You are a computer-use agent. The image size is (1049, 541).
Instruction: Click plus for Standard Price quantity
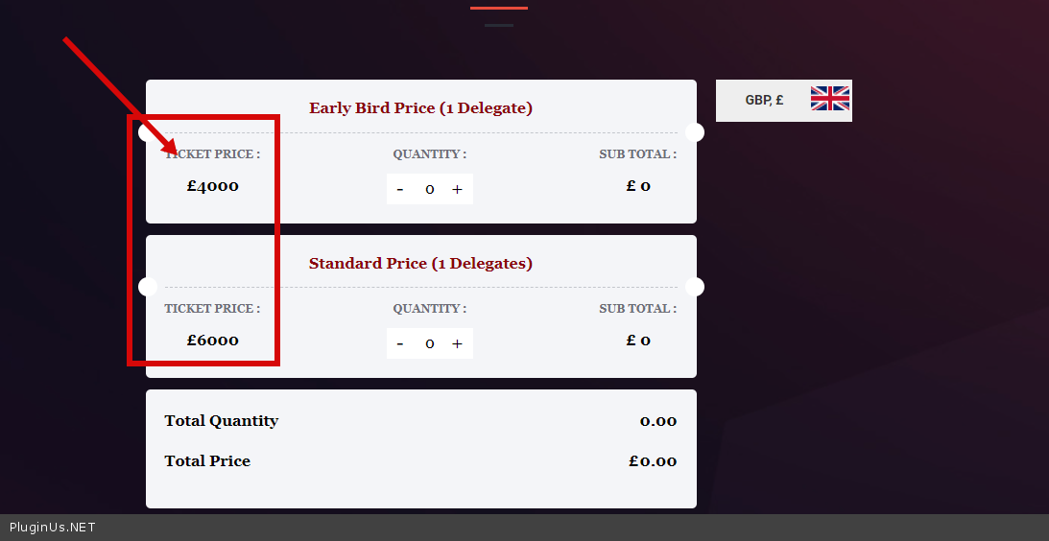(x=457, y=343)
